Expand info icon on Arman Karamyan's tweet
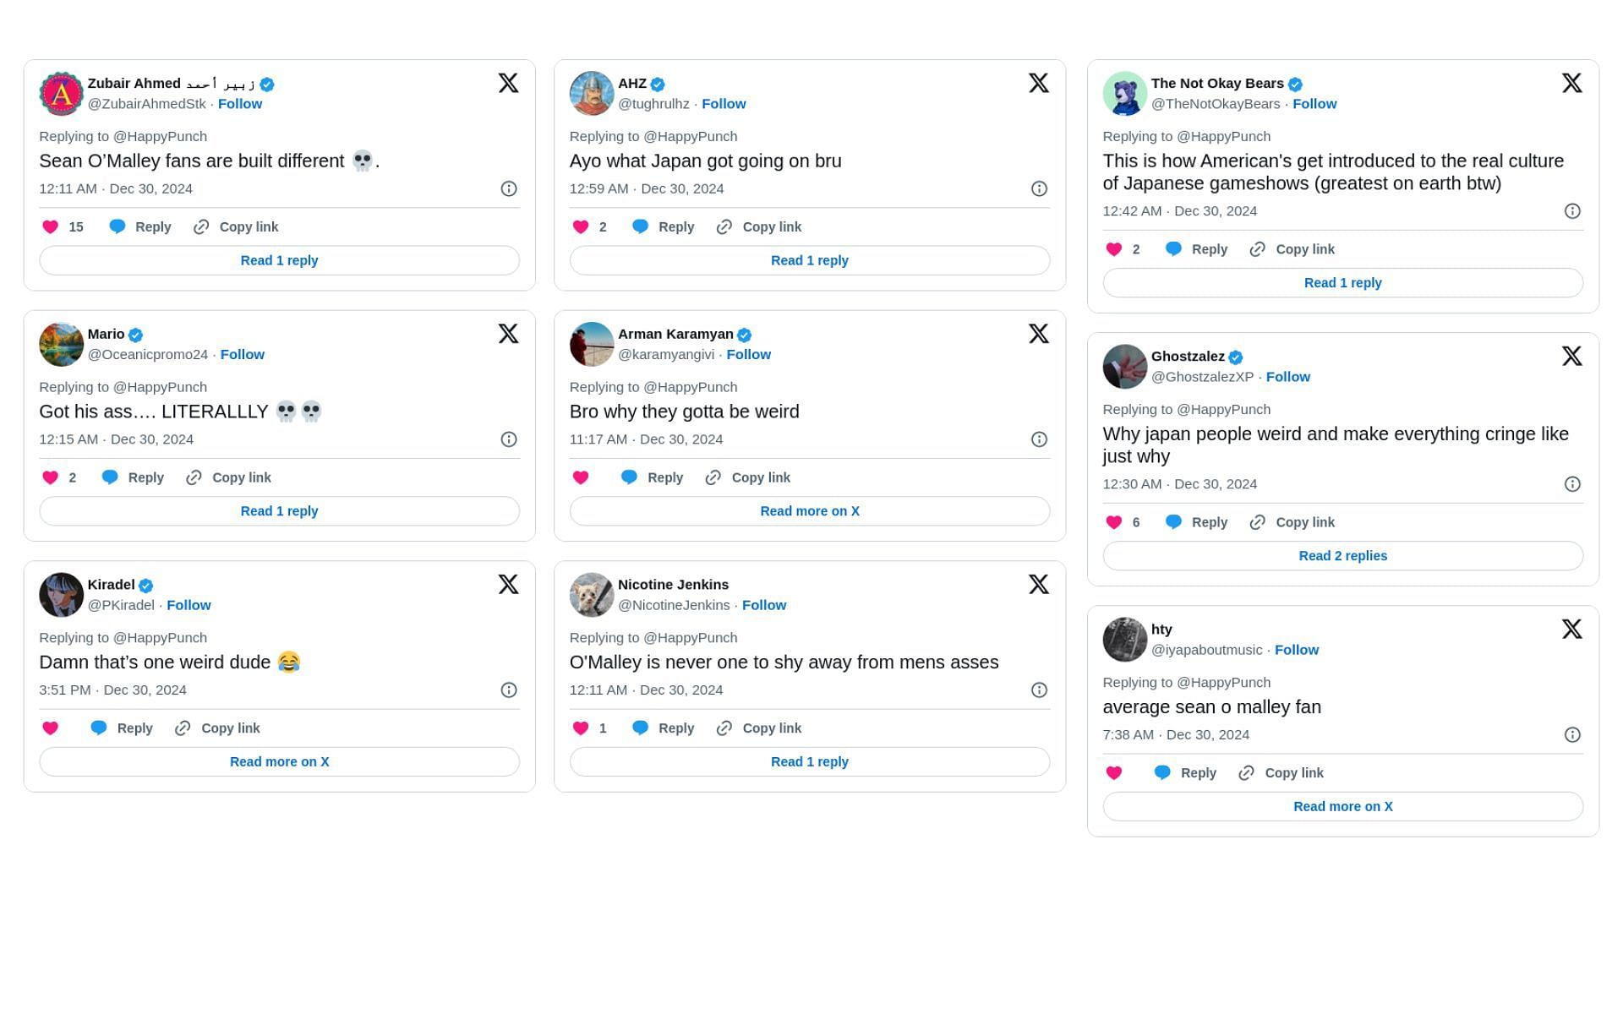This screenshot has height=1014, width=1623. click(x=1039, y=439)
